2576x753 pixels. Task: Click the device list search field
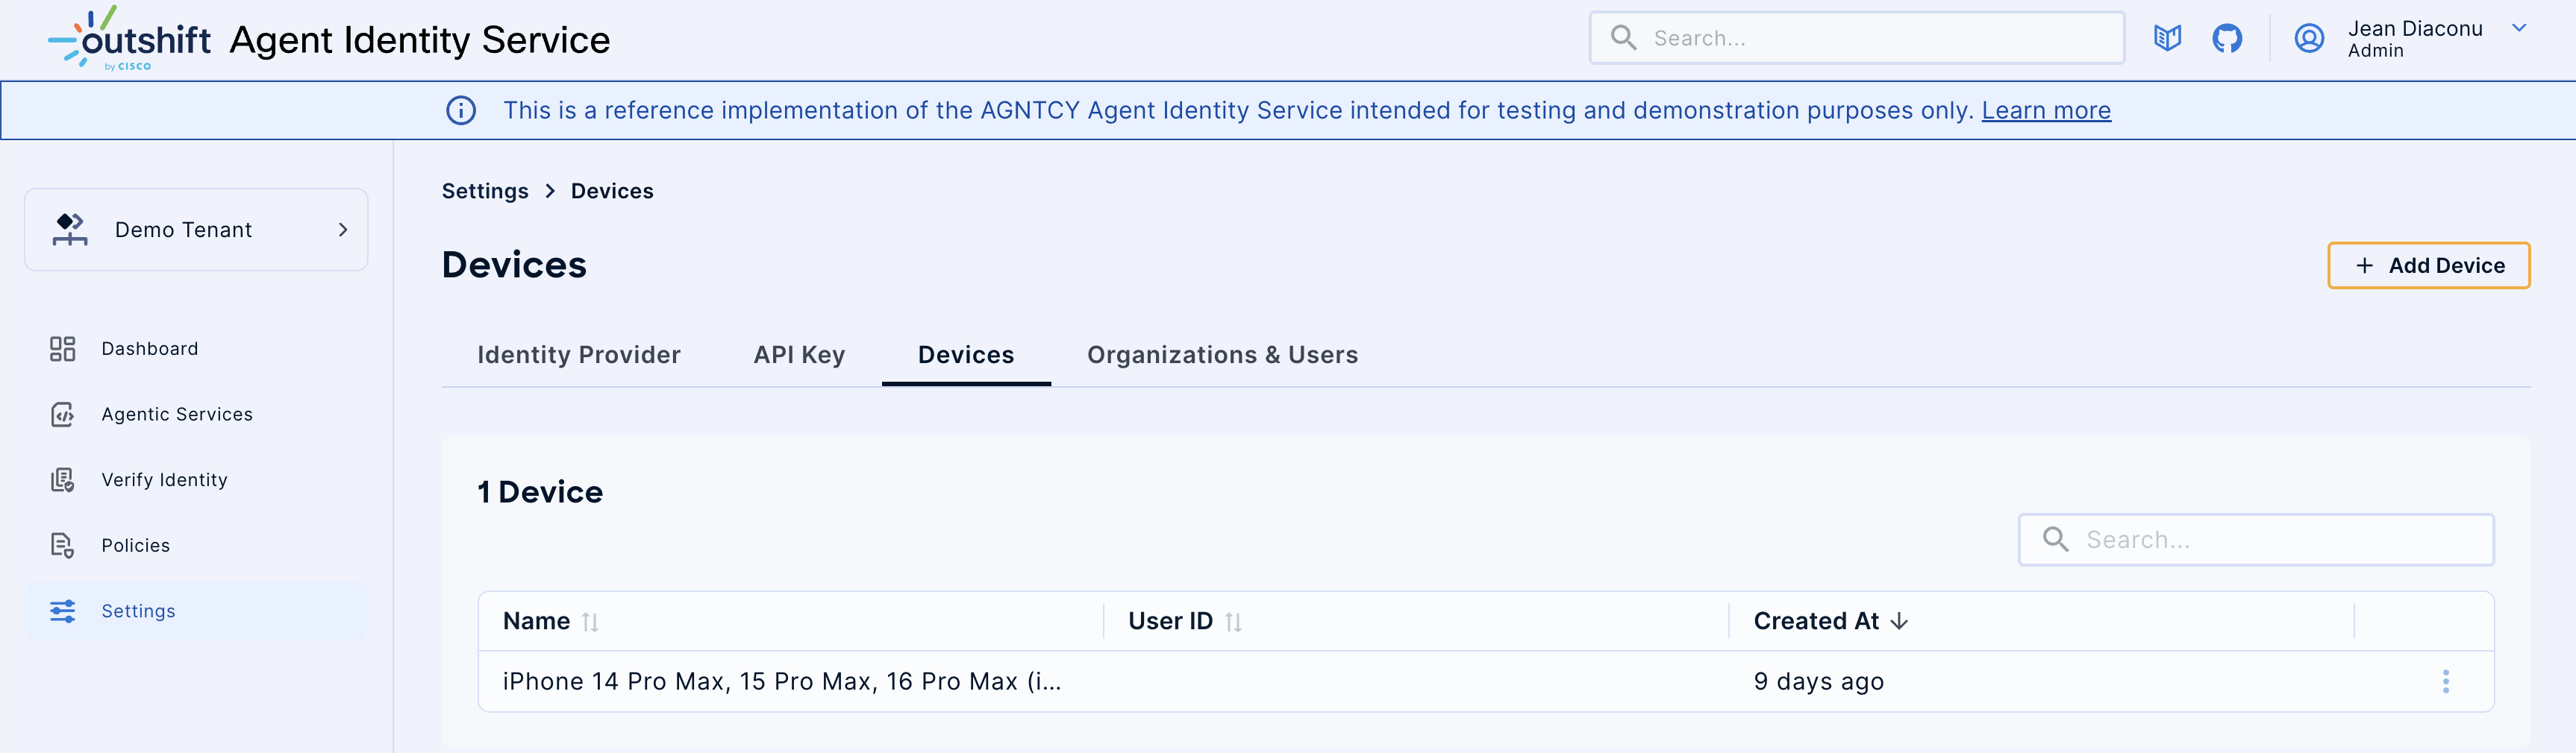[x=2256, y=539]
